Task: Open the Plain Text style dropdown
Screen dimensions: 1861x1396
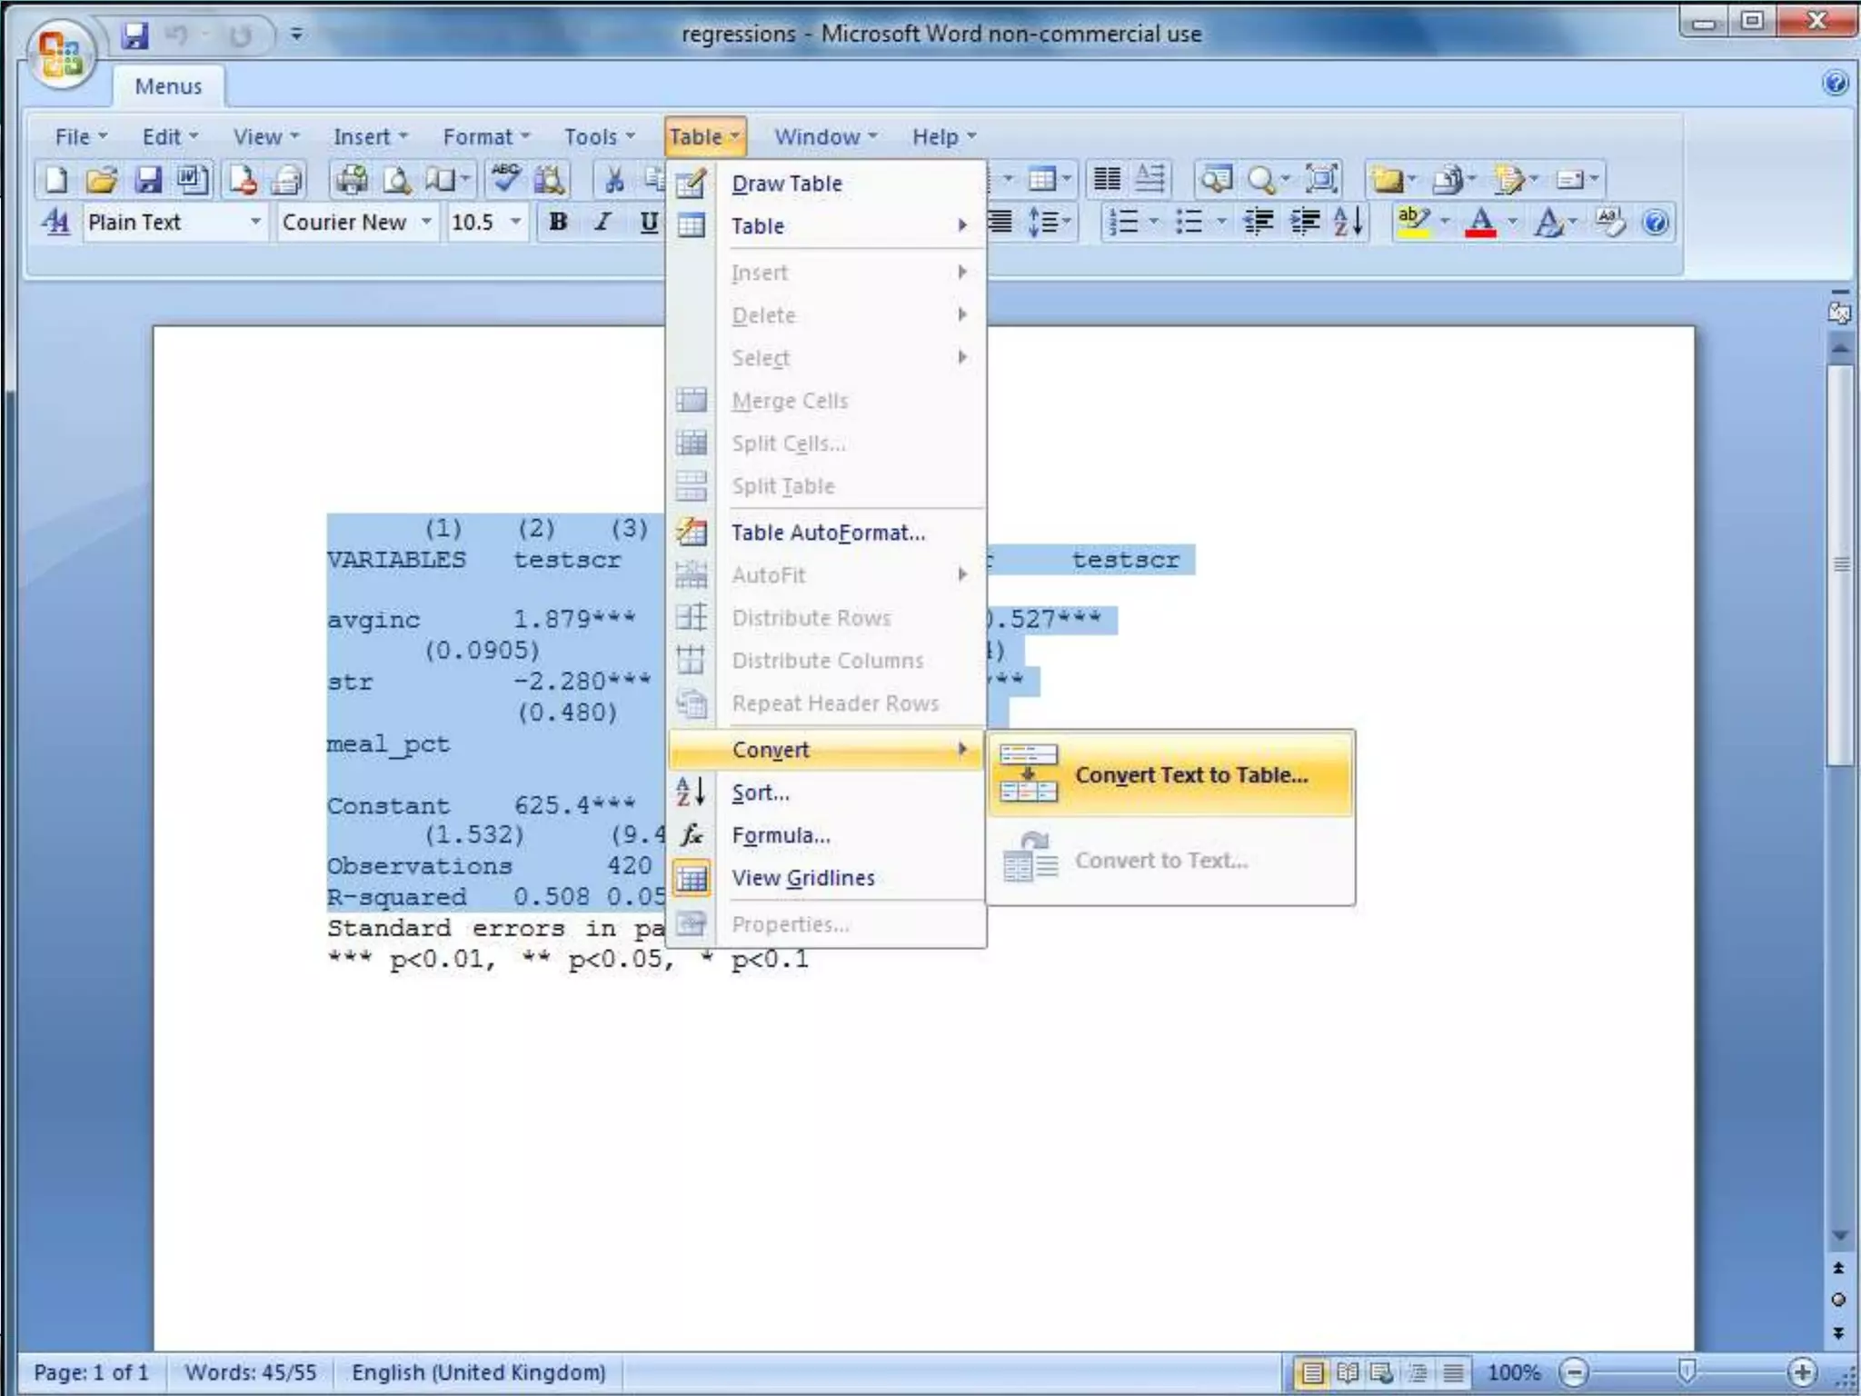Action: click(x=255, y=222)
